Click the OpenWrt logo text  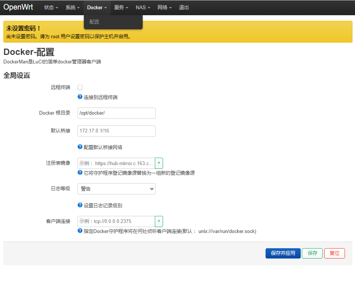coord(18,7)
